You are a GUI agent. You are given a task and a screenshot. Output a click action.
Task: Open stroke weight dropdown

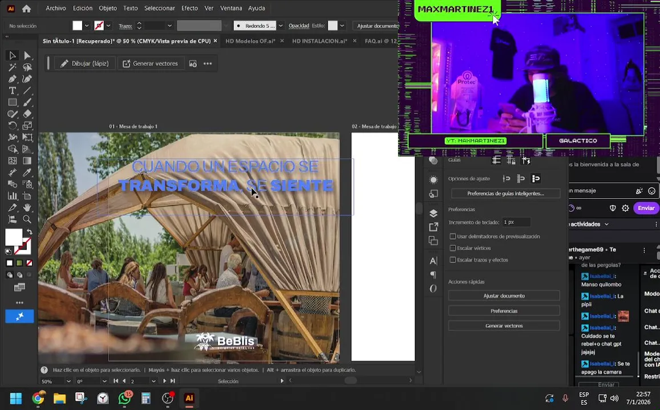click(169, 26)
